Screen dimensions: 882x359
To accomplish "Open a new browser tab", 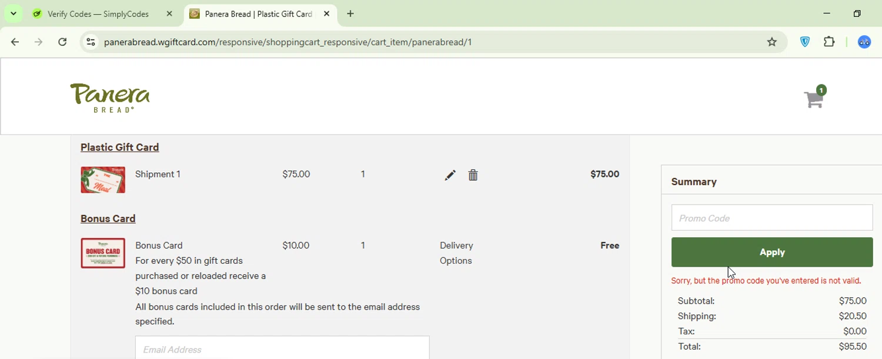I will point(350,14).
